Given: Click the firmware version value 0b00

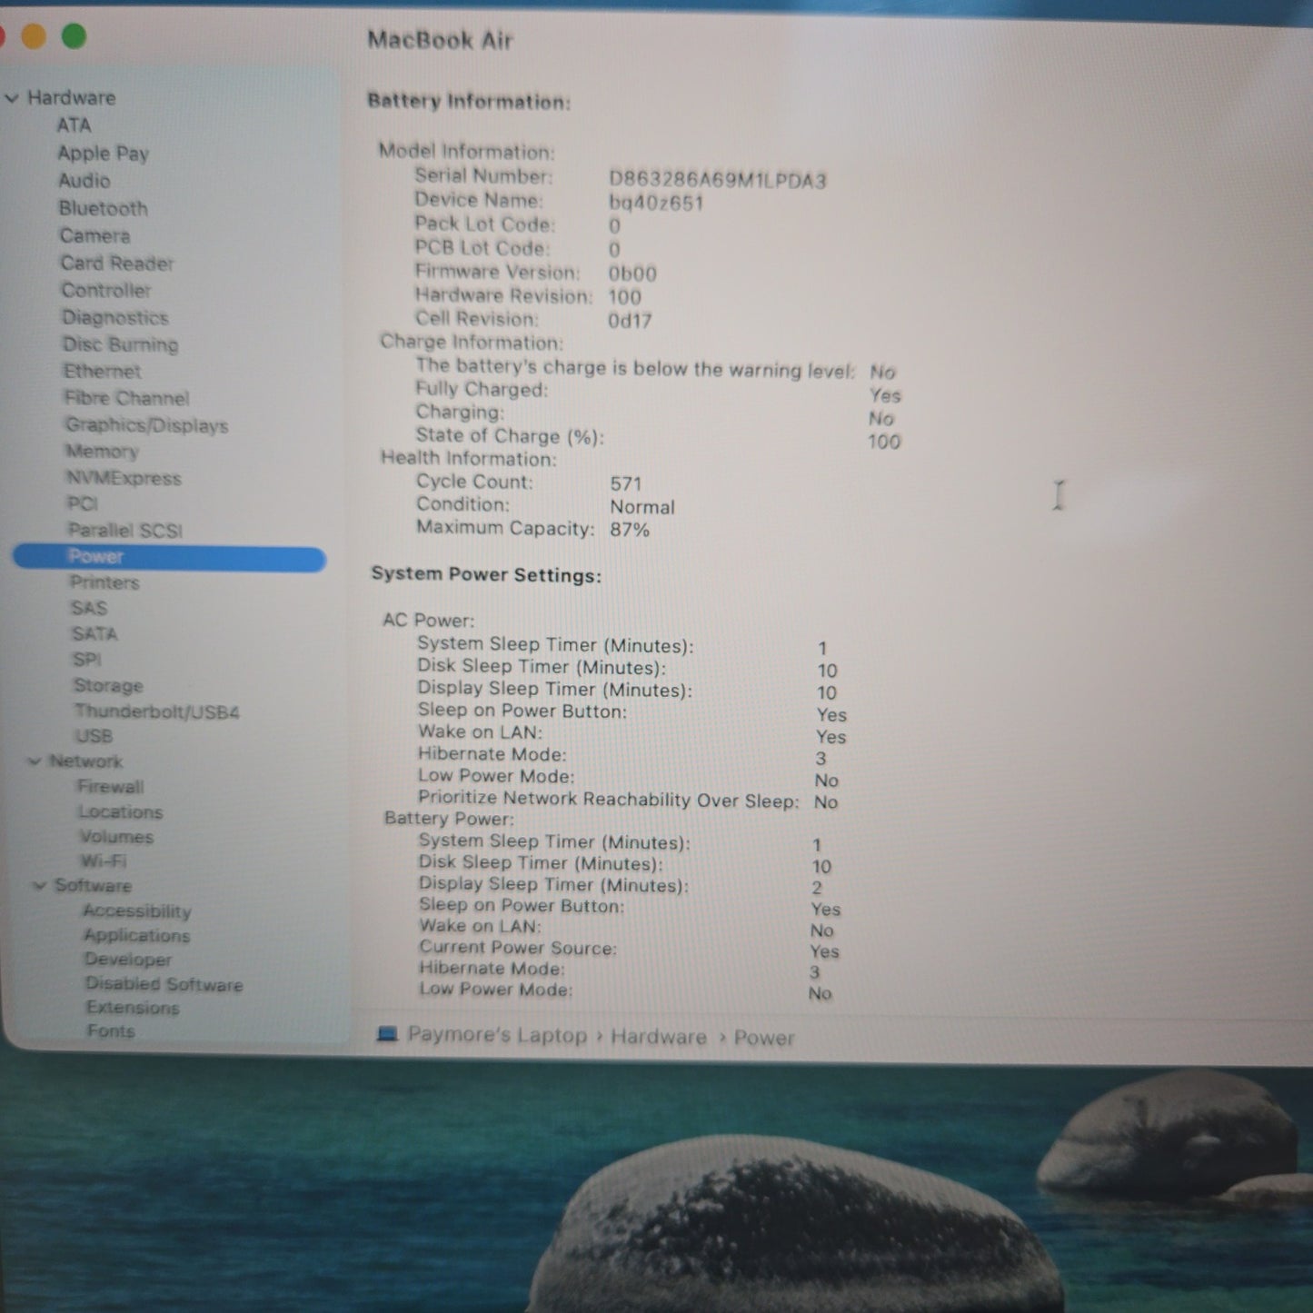Looking at the screenshot, I should click(x=632, y=274).
